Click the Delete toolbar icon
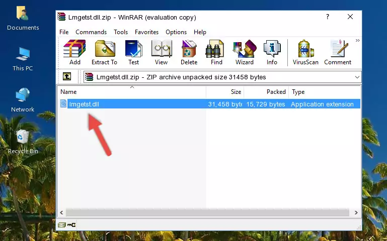This screenshot has width=387, height=241. [x=189, y=52]
